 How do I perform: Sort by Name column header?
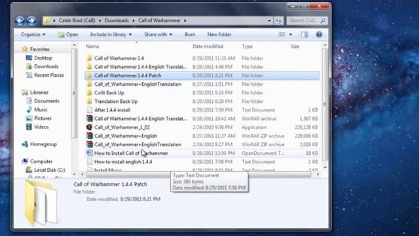[x=92, y=47]
